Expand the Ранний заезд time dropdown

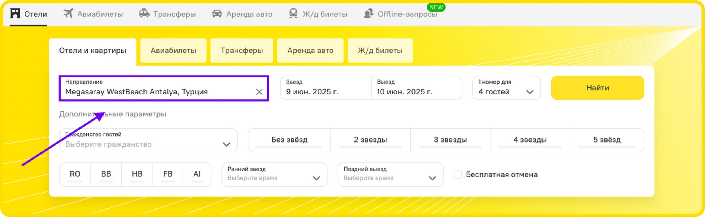[x=274, y=174]
